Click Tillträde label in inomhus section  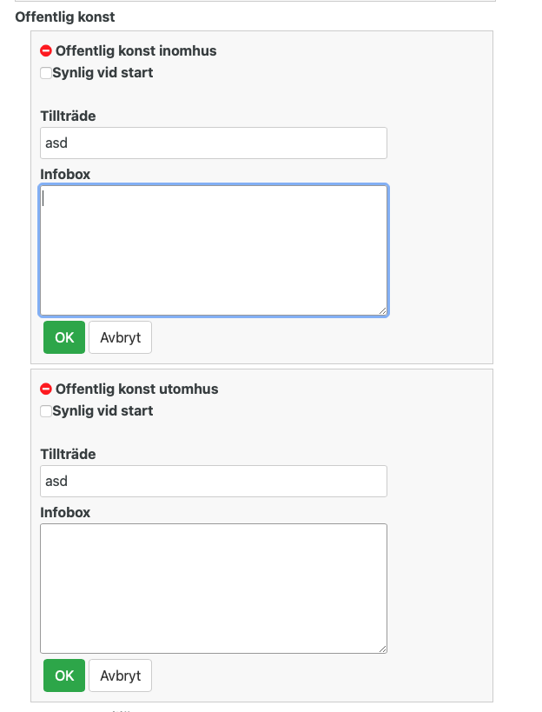coord(68,116)
